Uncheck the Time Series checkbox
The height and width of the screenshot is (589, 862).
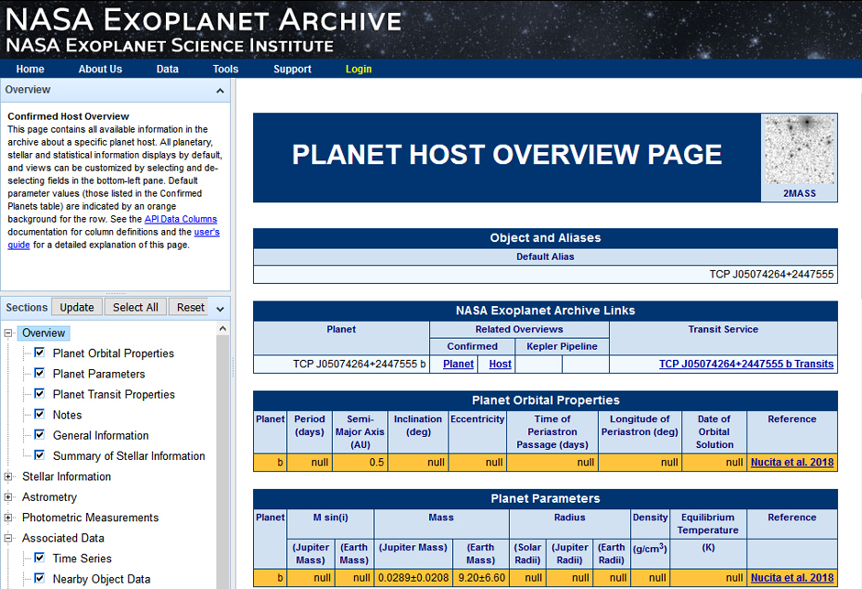39,558
